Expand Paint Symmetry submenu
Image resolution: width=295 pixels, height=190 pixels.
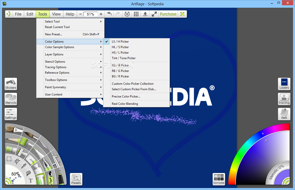pos(70,87)
